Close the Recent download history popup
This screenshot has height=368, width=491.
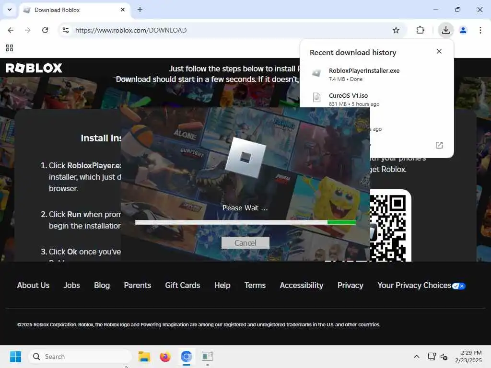pyautogui.click(x=439, y=51)
